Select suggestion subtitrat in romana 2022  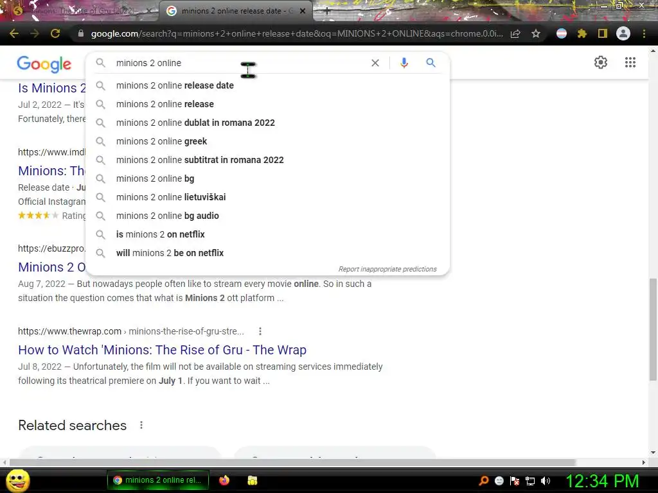pyautogui.click(x=267, y=160)
